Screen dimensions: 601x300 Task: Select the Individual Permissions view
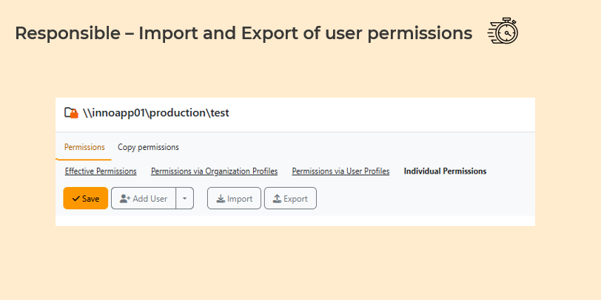pos(445,171)
